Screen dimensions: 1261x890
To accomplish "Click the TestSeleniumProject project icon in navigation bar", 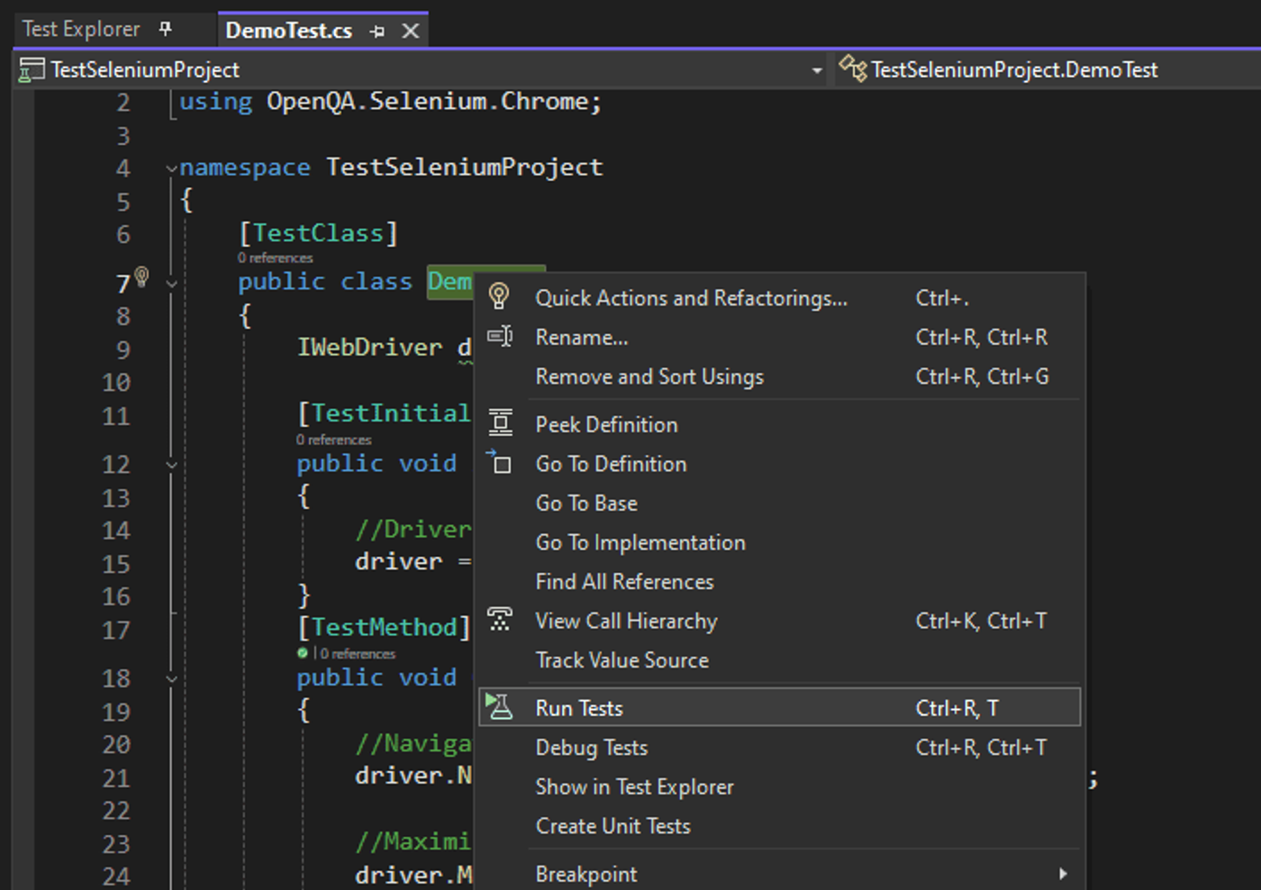I will pos(32,69).
